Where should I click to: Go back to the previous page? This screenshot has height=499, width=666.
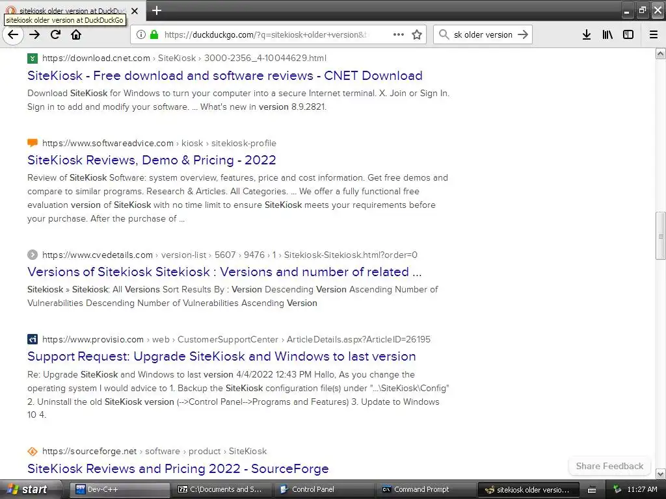(13, 35)
